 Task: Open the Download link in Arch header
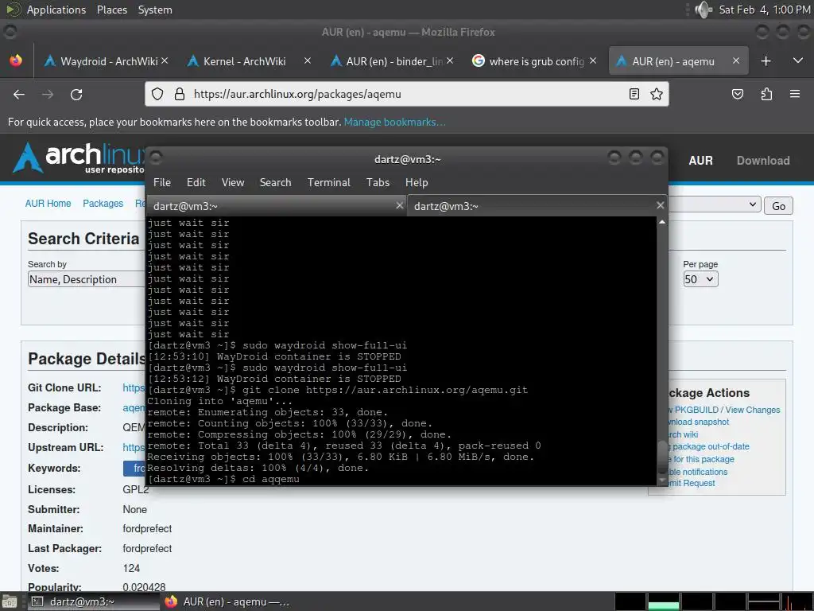point(763,161)
